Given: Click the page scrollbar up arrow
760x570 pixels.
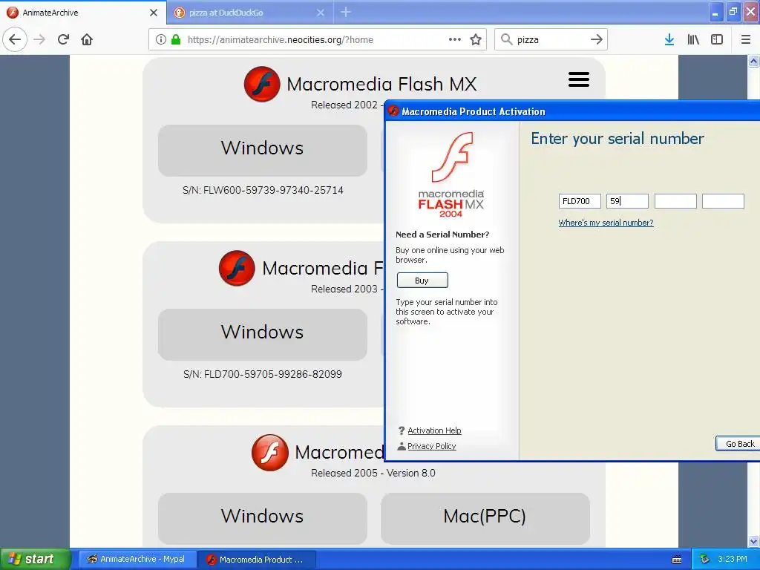Looking at the screenshot, I should tap(753, 61).
